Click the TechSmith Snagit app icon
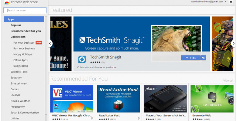This screenshot has width=237, height=121. point(82,59)
